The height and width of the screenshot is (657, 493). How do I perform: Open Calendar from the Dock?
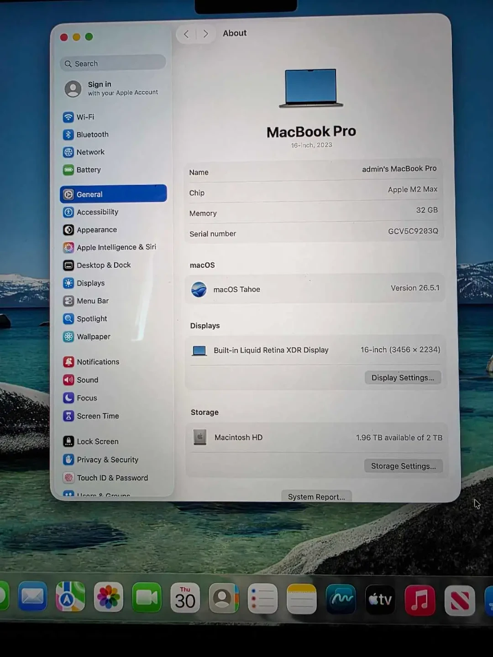tap(185, 598)
